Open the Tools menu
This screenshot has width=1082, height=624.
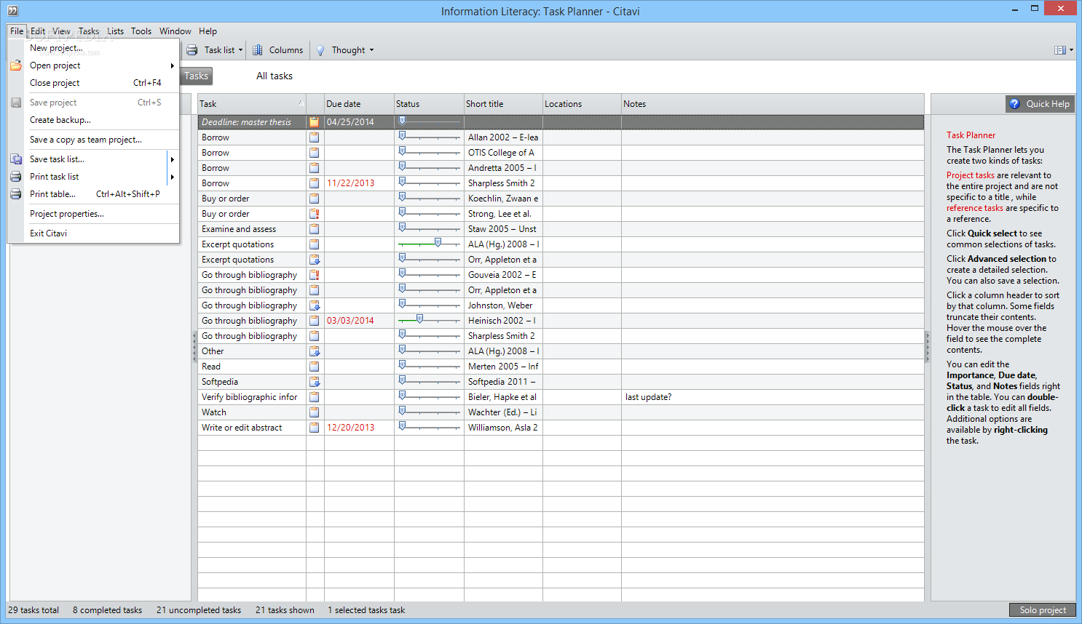point(141,31)
